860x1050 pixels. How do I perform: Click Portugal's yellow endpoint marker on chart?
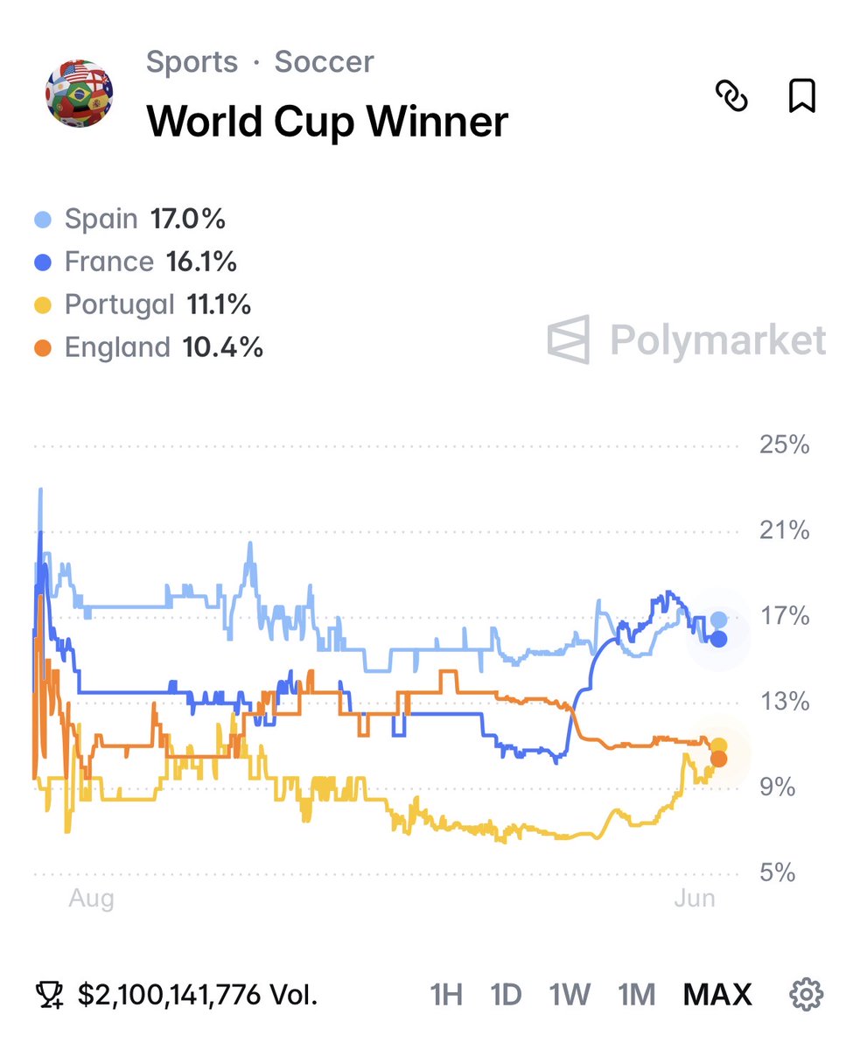[x=719, y=746]
